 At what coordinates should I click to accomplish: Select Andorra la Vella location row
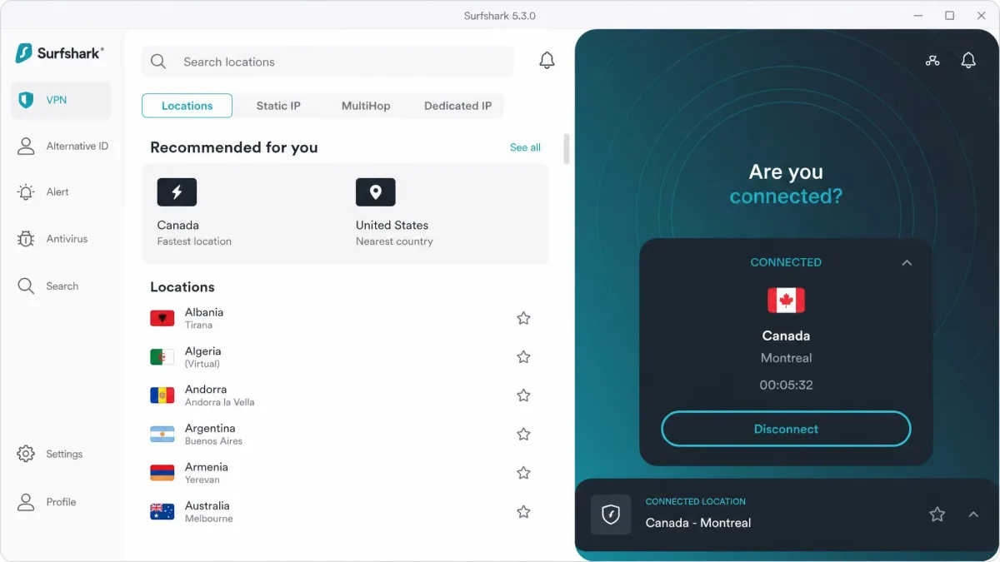(341, 395)
